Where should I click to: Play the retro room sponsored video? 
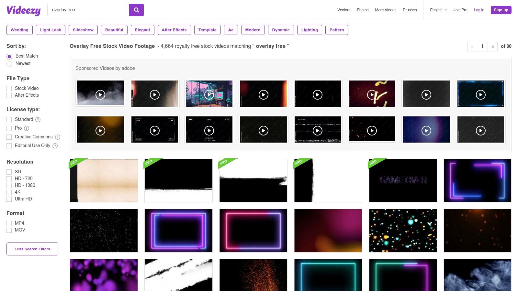point(209,95)
